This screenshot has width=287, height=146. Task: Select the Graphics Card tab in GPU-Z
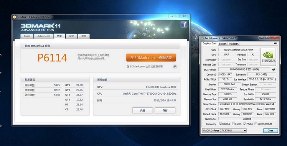click(210, 43)
